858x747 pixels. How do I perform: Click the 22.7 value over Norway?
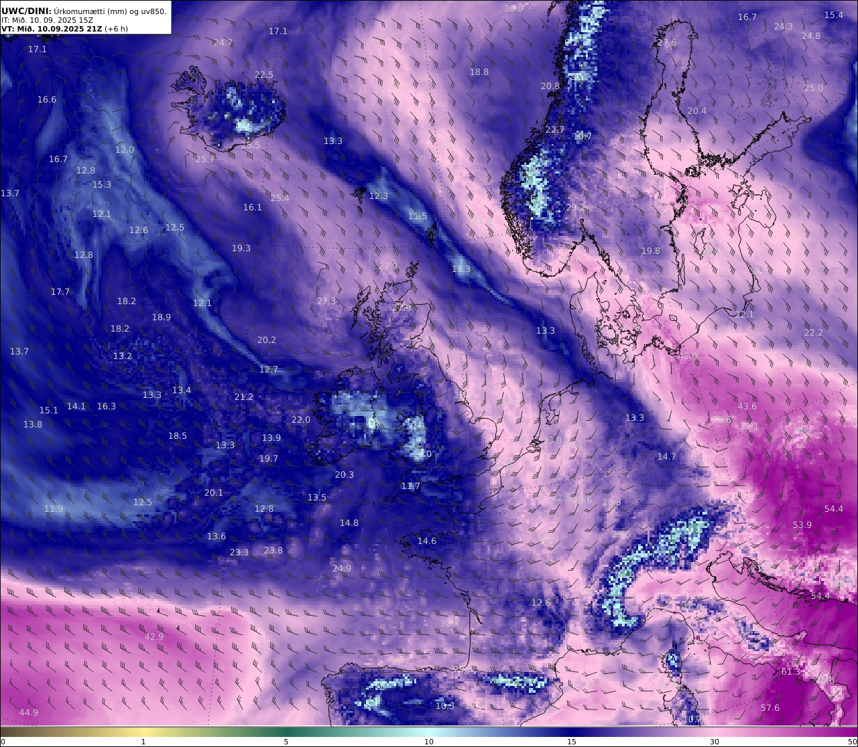(555, 129)
